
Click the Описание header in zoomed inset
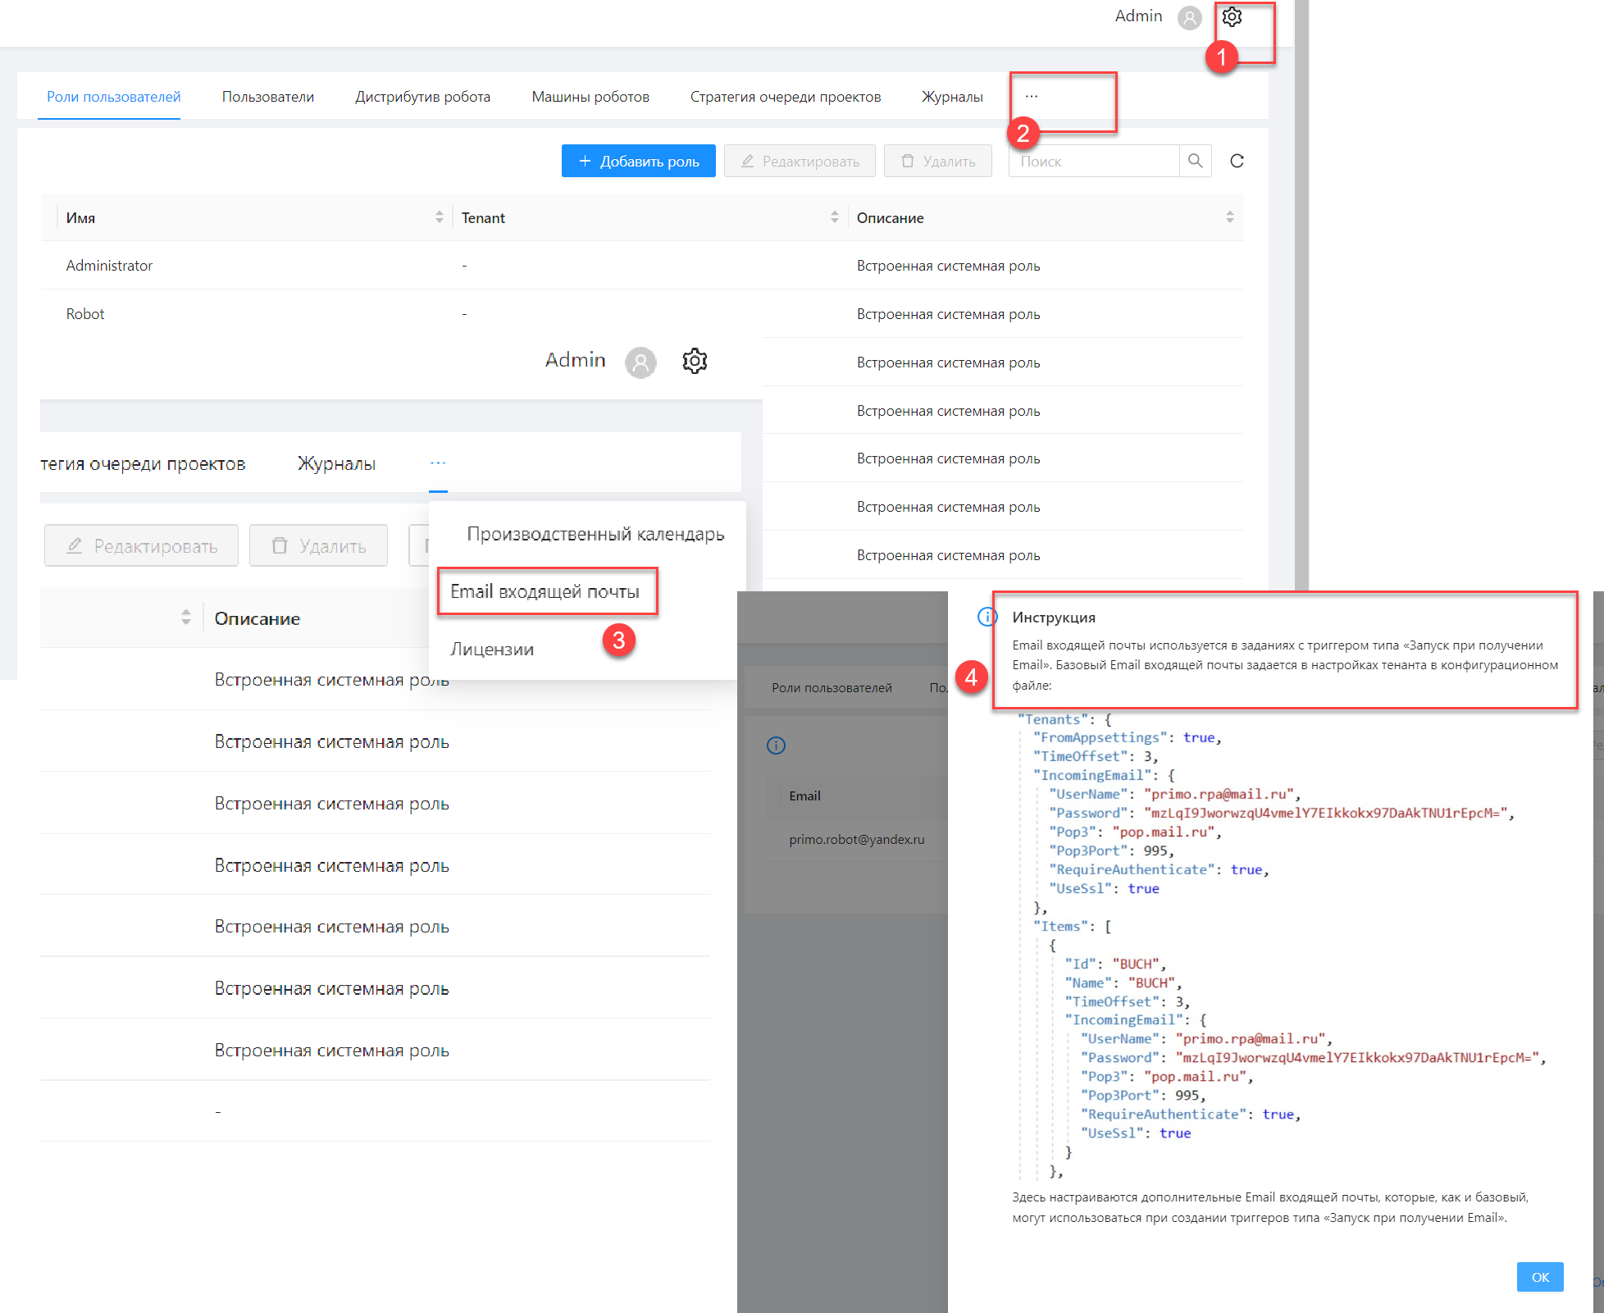point(257,618)
